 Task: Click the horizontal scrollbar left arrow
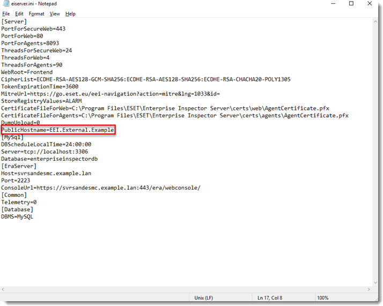click(3, 289)
